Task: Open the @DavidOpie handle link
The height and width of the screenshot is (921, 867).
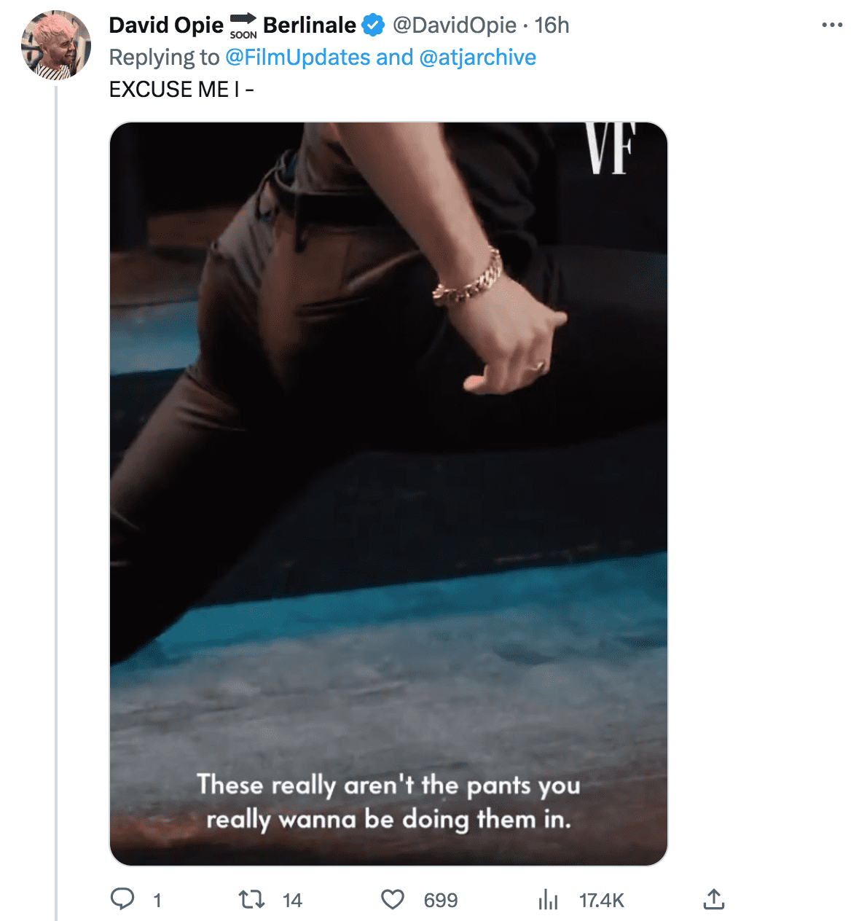Action: (x=455, y=26)
